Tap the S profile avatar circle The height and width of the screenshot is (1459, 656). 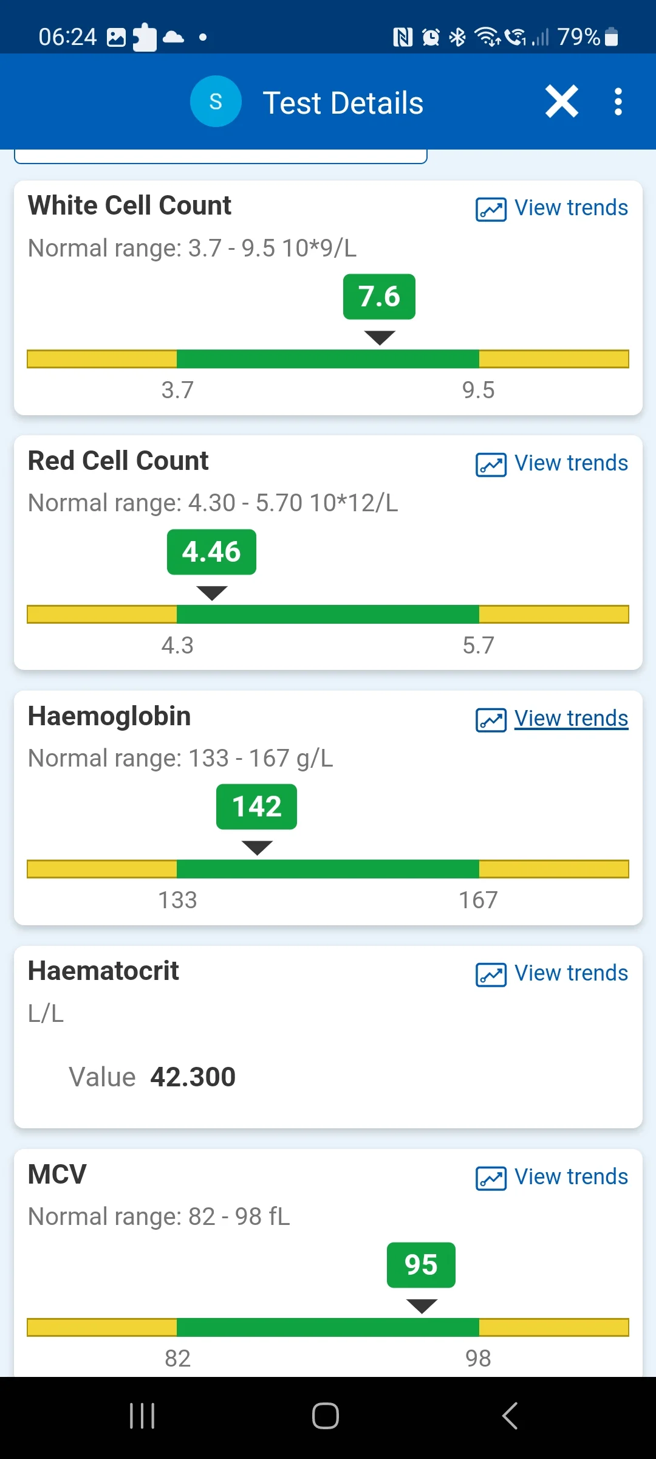[216, 102]
